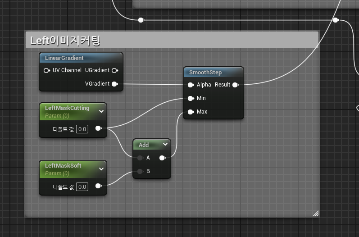
Task: Edit the LeftMaskSoft default value field
Action: (82, 187)
